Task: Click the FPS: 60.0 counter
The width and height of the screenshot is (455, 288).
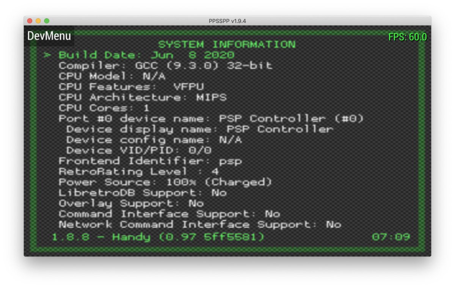Action: pos(408,37)
